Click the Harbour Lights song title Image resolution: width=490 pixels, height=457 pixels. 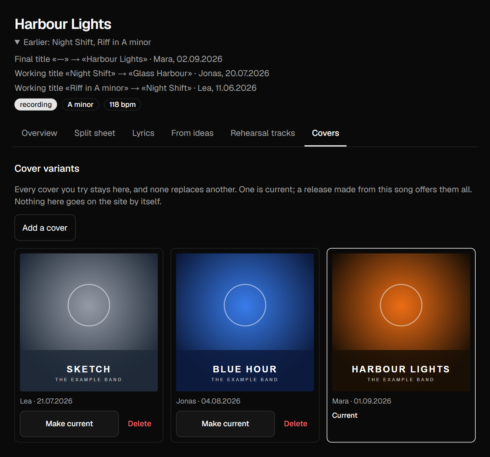tap(63, 24)
